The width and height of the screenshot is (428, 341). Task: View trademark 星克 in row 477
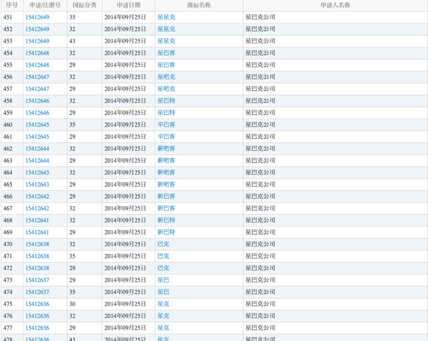point(163,328)
